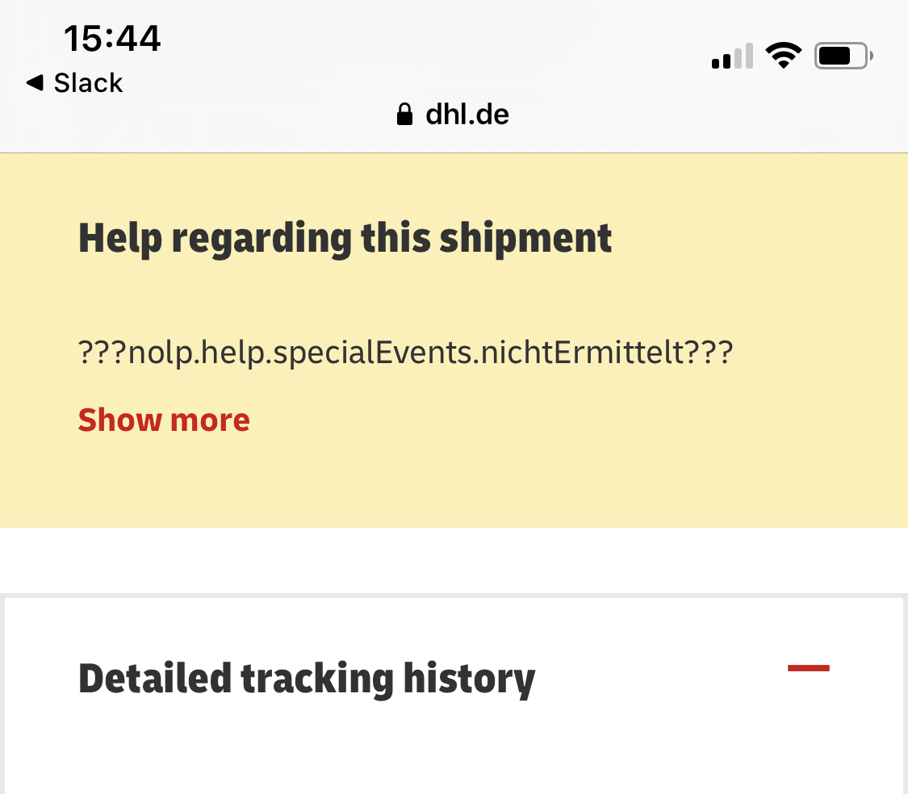Click the word Help in yellow panel heading
The image size is (908, 794).
(x=119, y=238)
